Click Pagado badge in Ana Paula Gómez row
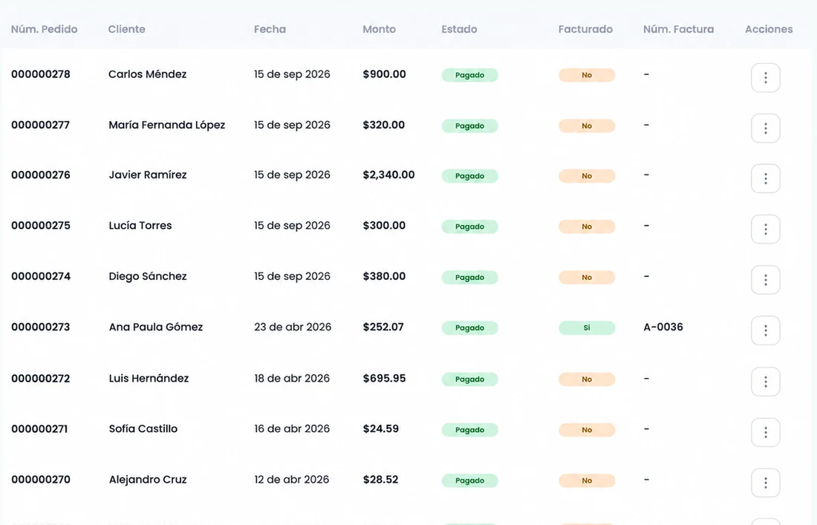This screenshot has height=525, width=817. [x=469, y=327]
